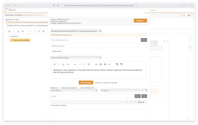
Task: Open the Boshoff user menu dropdown
Action: (154, 10)
